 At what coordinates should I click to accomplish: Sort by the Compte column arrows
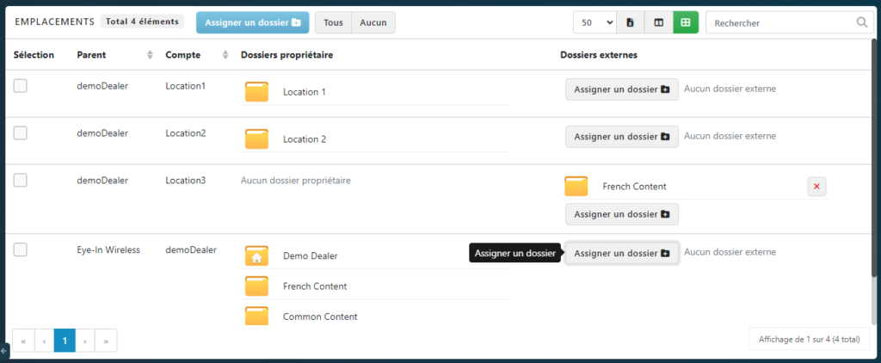pos(225,55)
